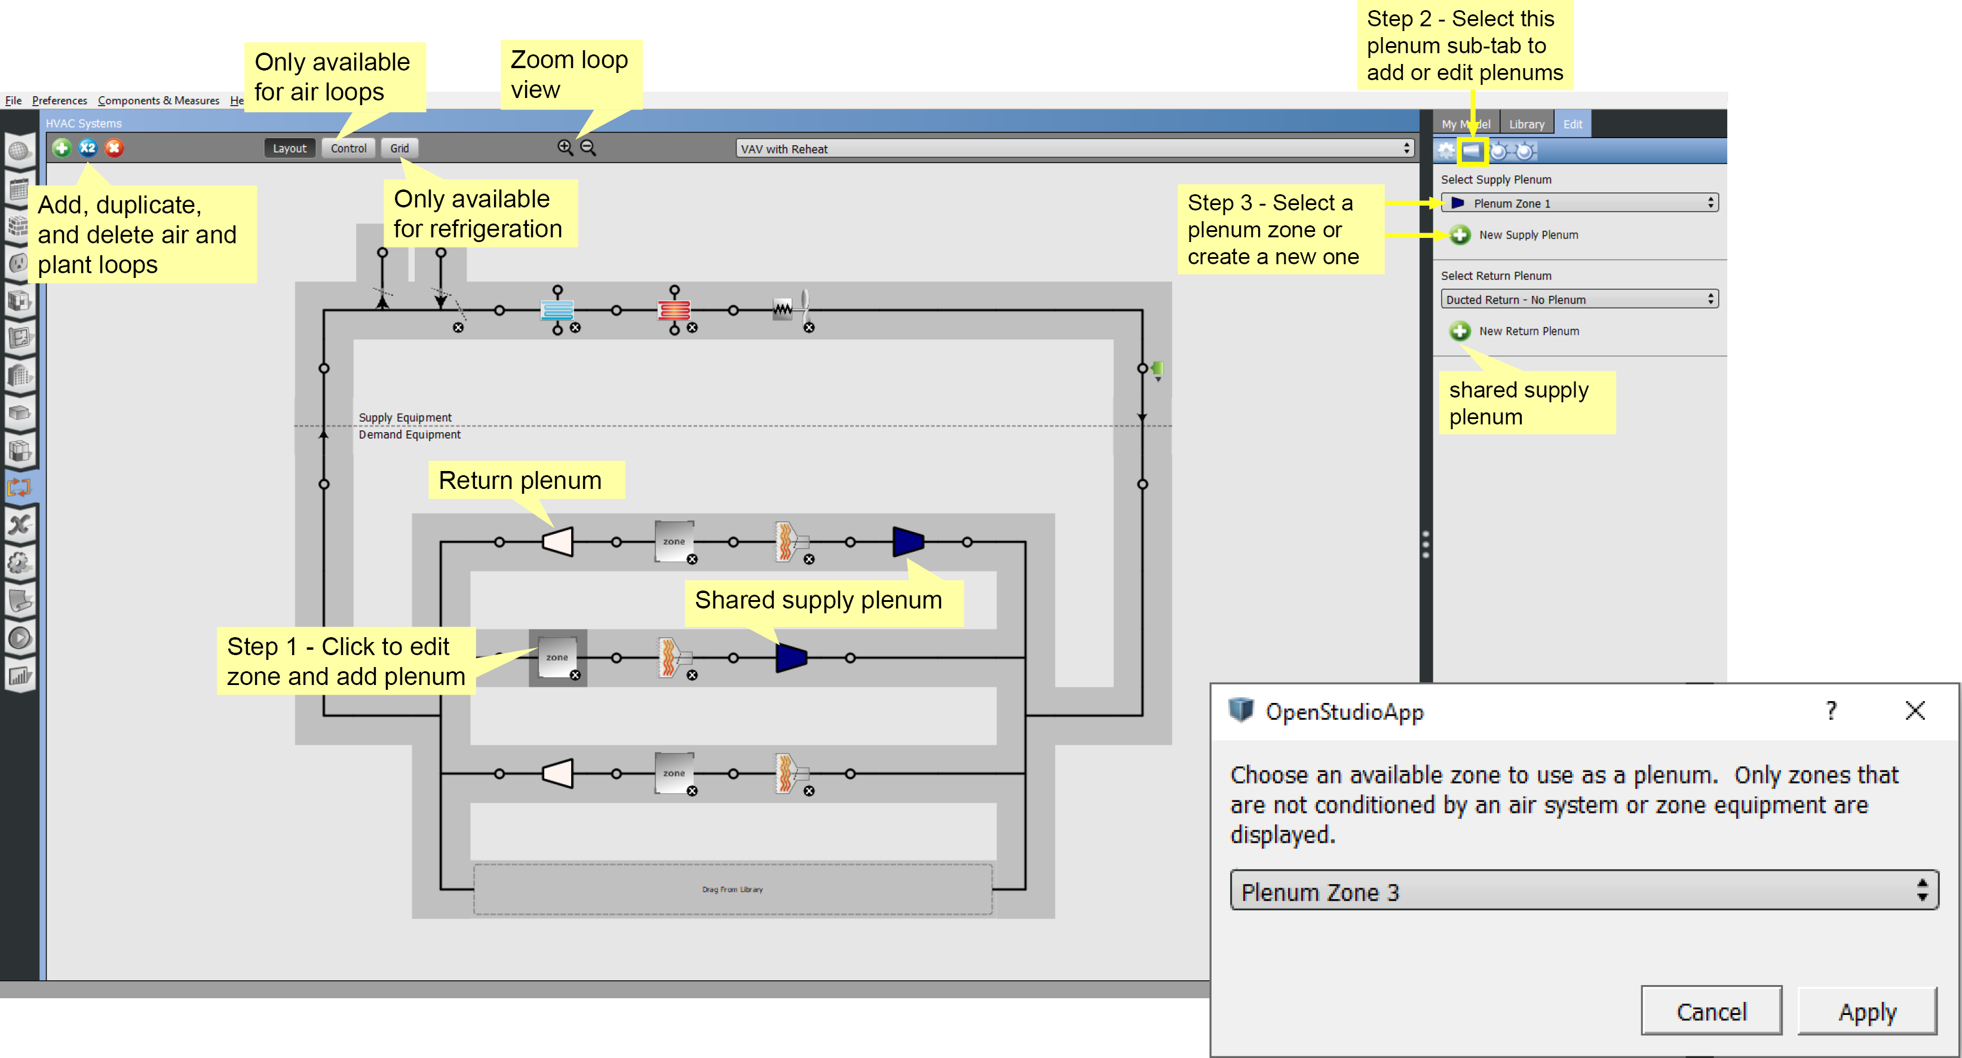This screenshot has height=1058, width=1962.
Task: Open the Select Supply Plenum dropdown
Action: (x=1579, y=203)
